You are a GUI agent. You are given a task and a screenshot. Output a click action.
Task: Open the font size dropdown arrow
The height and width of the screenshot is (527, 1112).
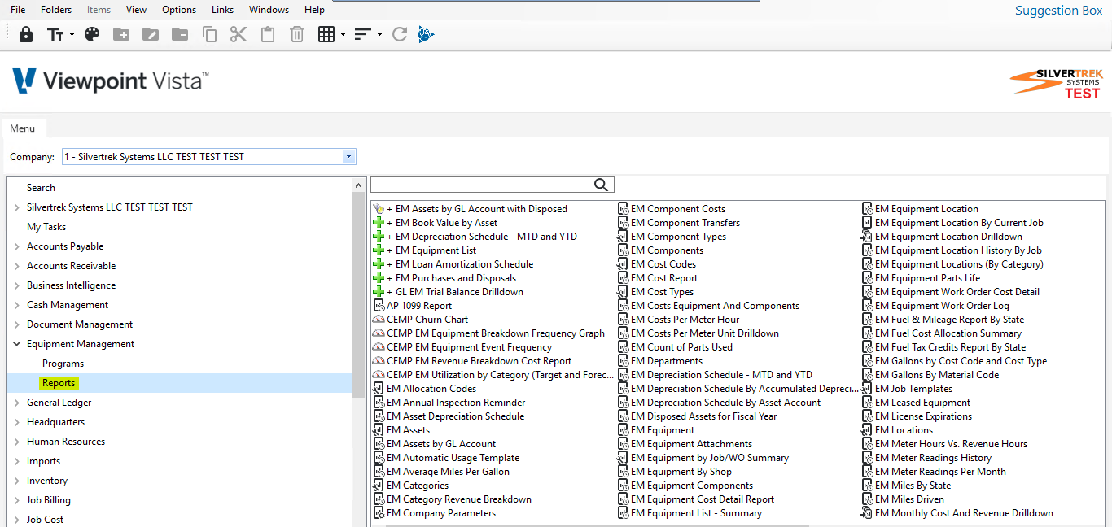[72, 35]
